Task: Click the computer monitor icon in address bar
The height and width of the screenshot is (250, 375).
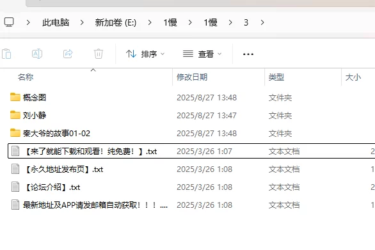Action: [x=9, y=22]
